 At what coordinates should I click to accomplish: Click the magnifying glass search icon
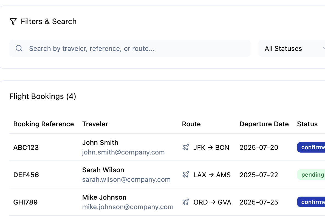tap(19, 48)
